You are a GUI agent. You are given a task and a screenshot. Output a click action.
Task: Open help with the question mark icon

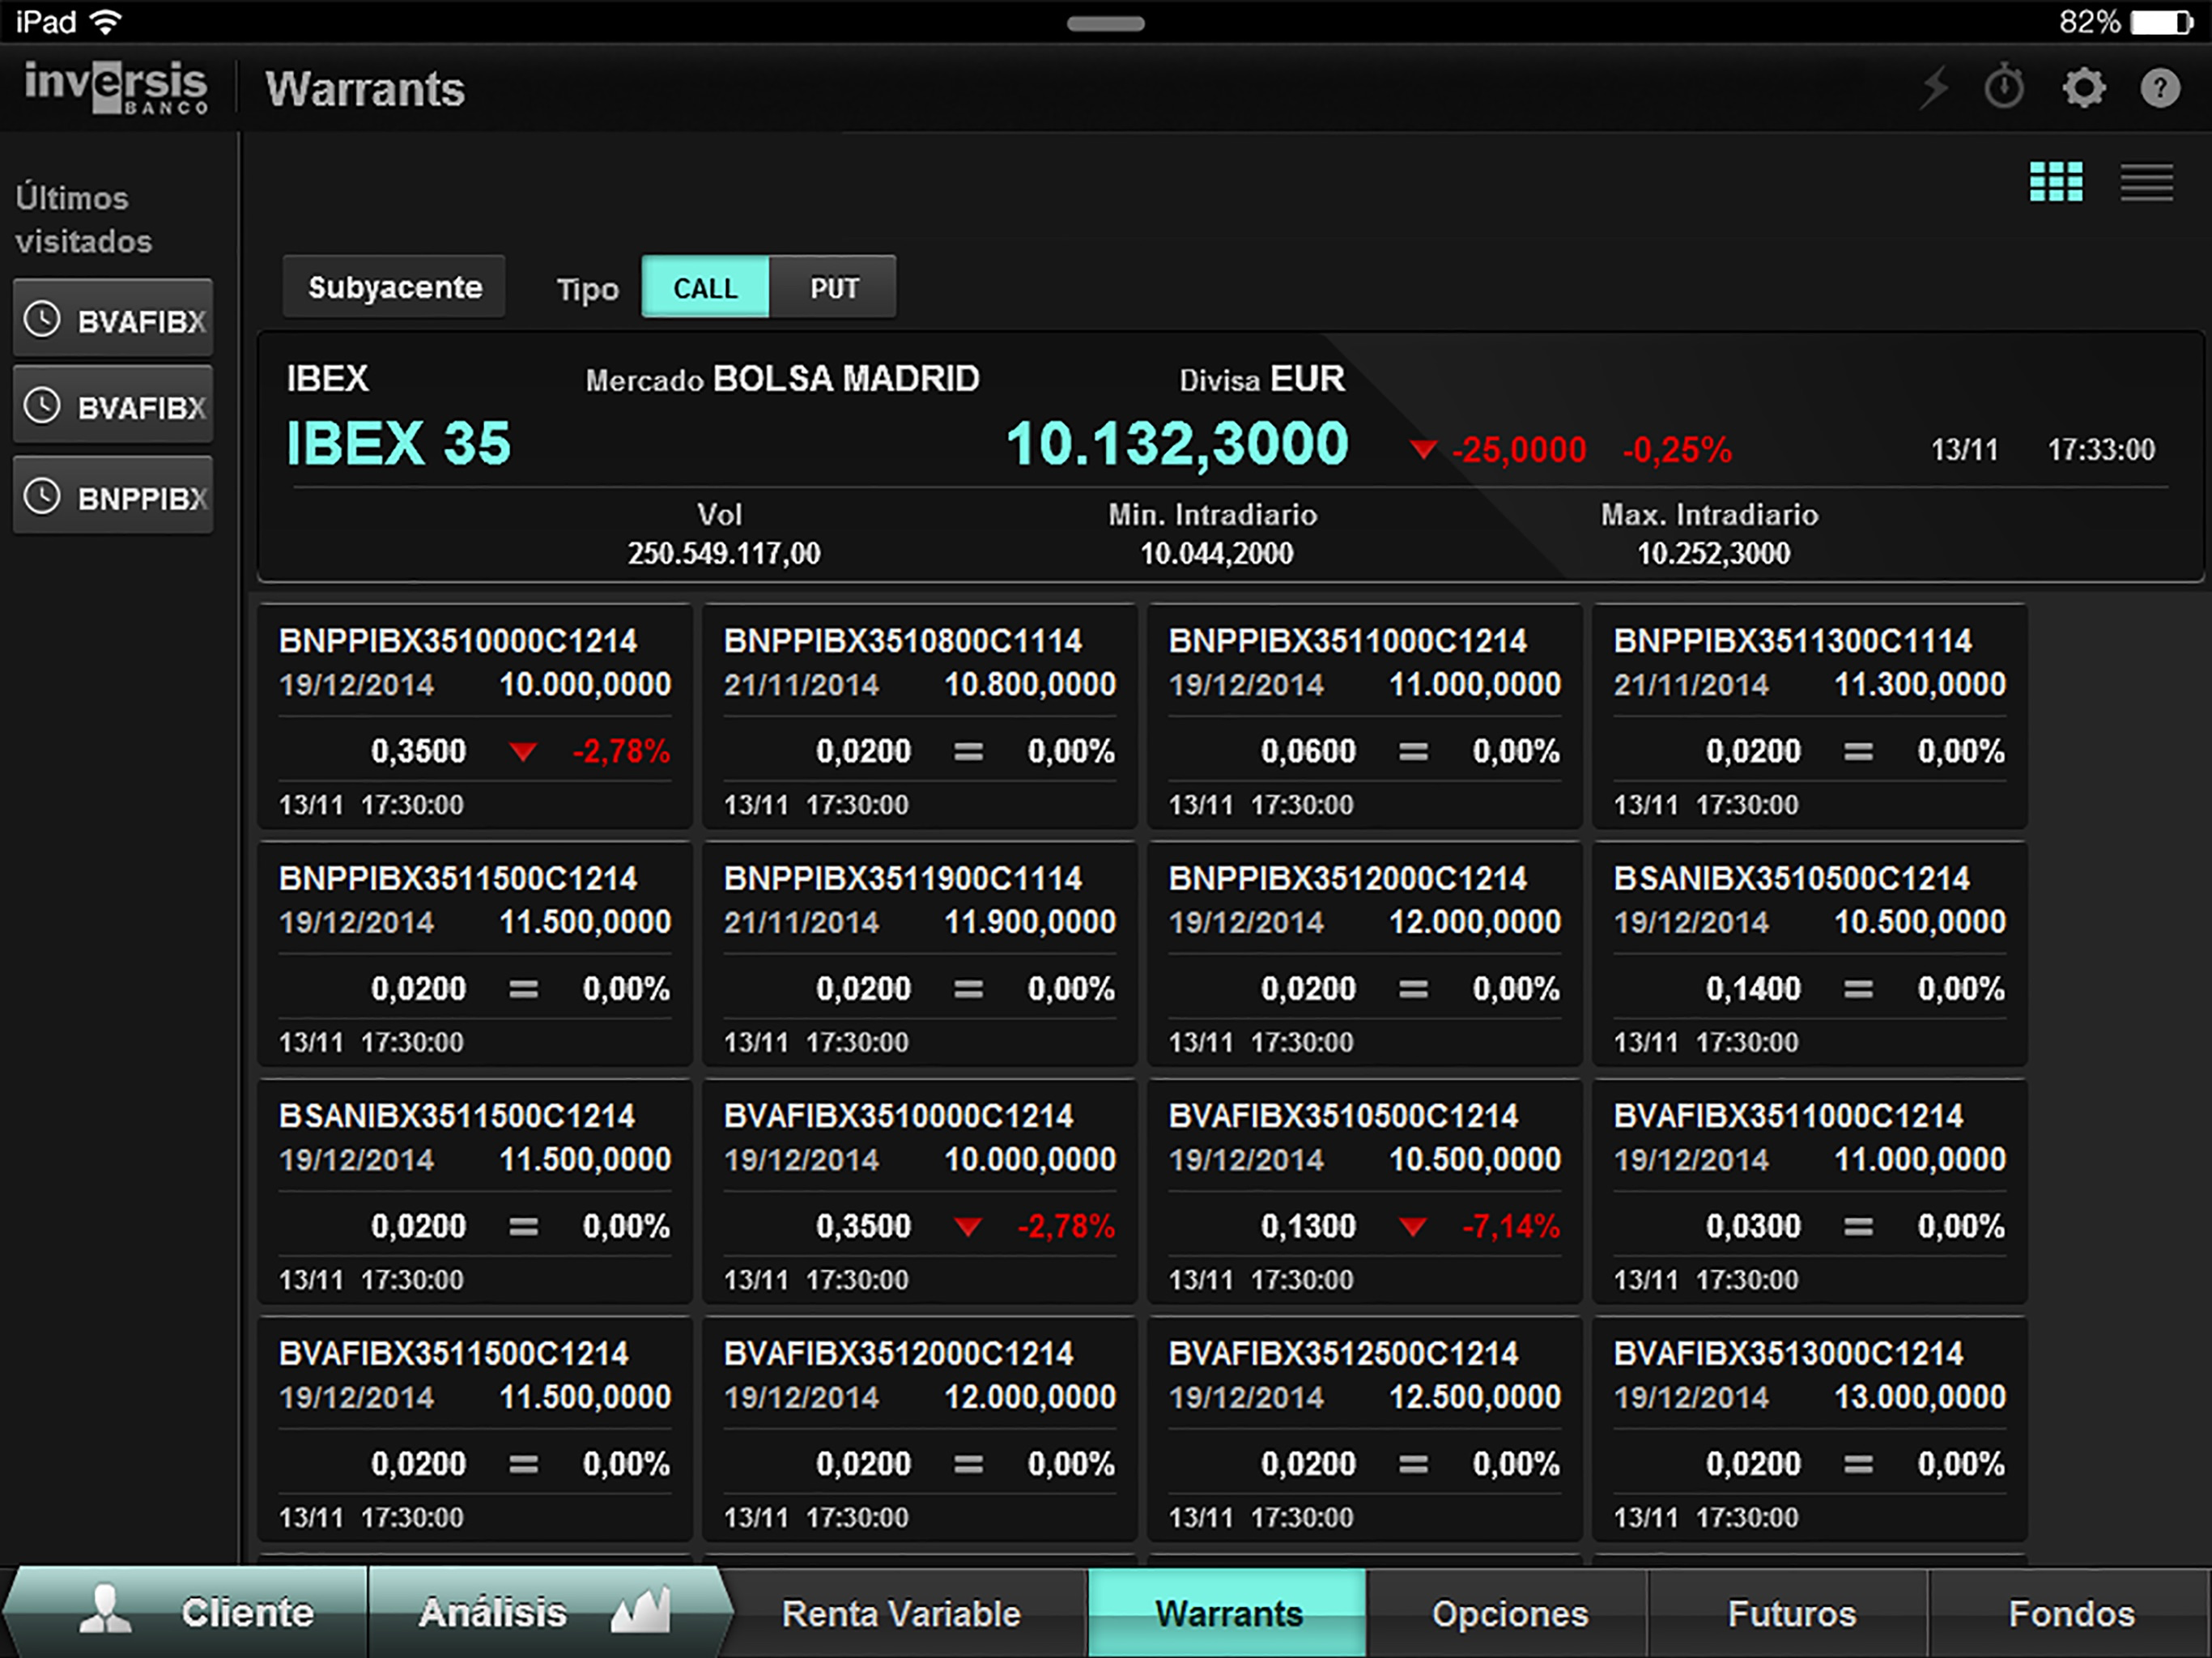tap(2160, 88)
